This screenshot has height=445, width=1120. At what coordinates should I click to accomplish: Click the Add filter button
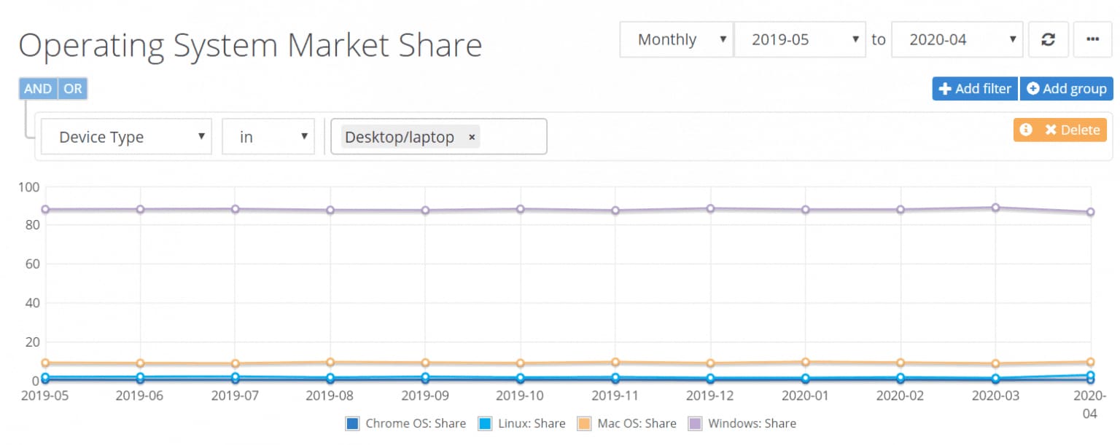point(975,89)
